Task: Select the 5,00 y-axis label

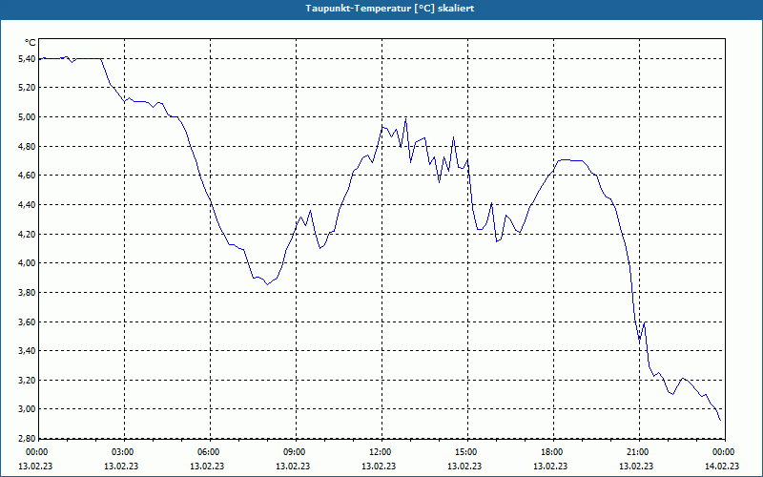Action: (x=26, y=117)
